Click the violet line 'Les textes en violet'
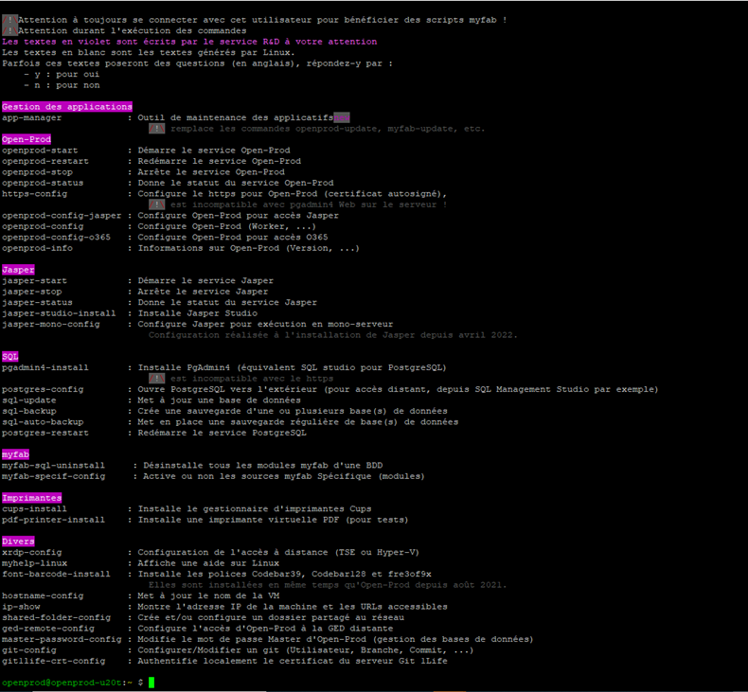748x692 pixels. (189, 42)
